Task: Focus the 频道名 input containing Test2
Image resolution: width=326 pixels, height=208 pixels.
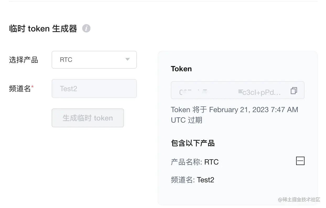Action: tap(94, 89)
